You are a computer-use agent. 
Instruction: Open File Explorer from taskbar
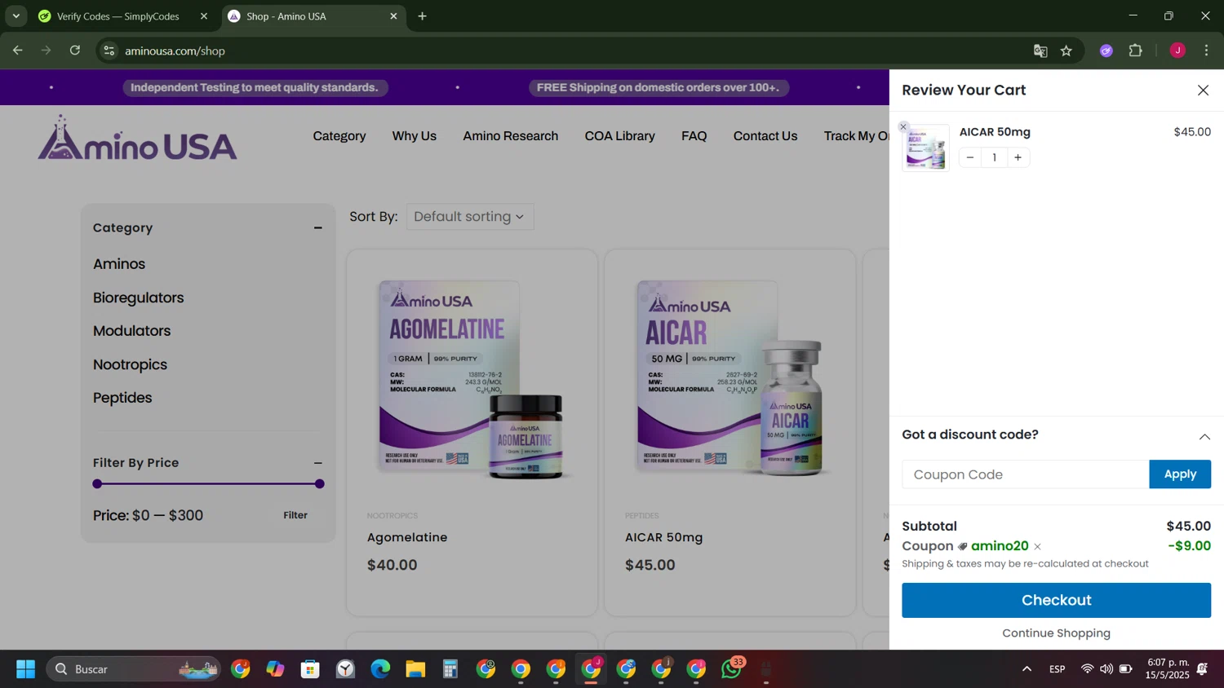[415, 669]
